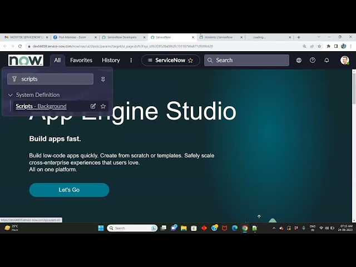Click the magnifier icon in global search
Viewport: 356px width, 267px height.
click(x=210, y=60)
